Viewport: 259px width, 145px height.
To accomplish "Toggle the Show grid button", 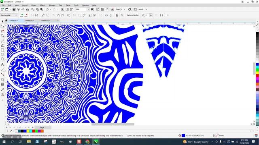I will click(102, 9).
